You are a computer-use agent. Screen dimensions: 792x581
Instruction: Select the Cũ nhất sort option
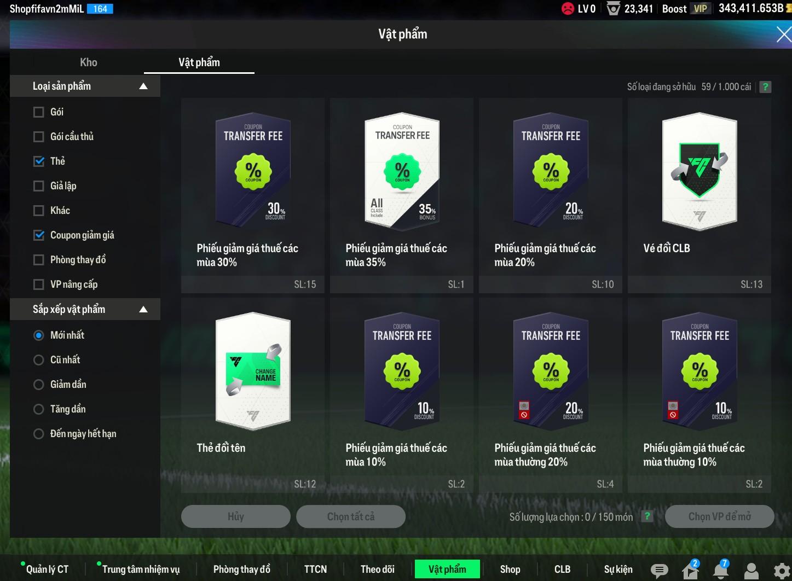pos(39,360)
